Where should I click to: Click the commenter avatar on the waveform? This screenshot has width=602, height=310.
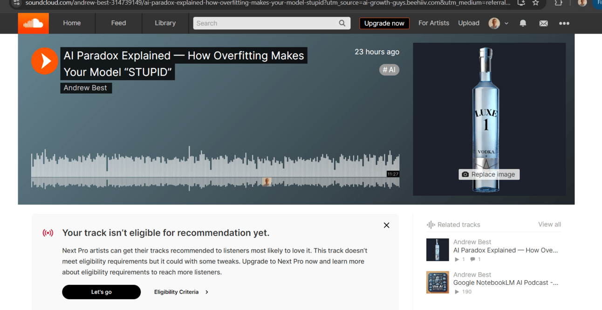(x=267, y=182)
